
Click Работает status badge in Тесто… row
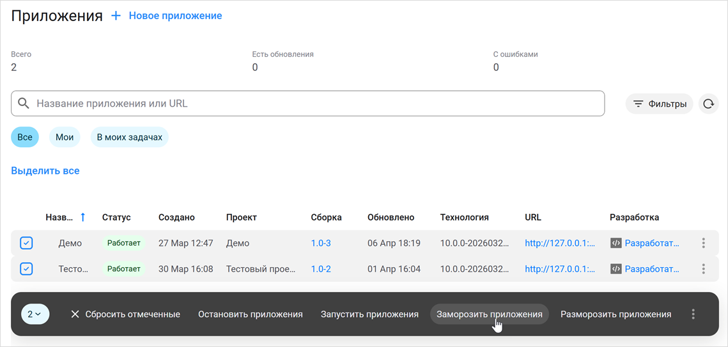123,268
